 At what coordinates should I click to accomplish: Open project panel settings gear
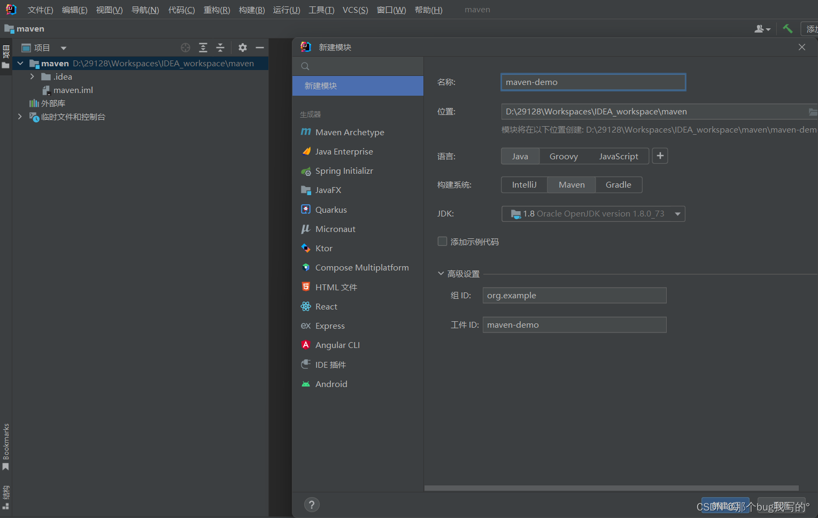[x=243, y=48]
